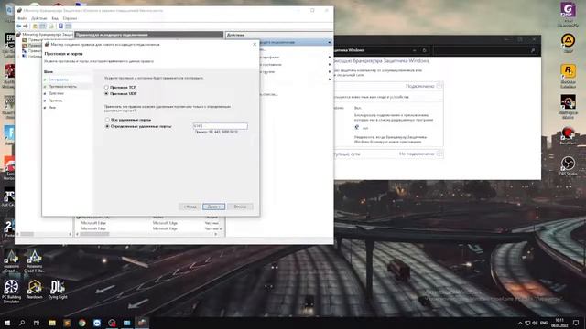The image size is (586, 329).
Task: Collapse the connected (Подключено) private networks section
Action: [x=439, y=86]
